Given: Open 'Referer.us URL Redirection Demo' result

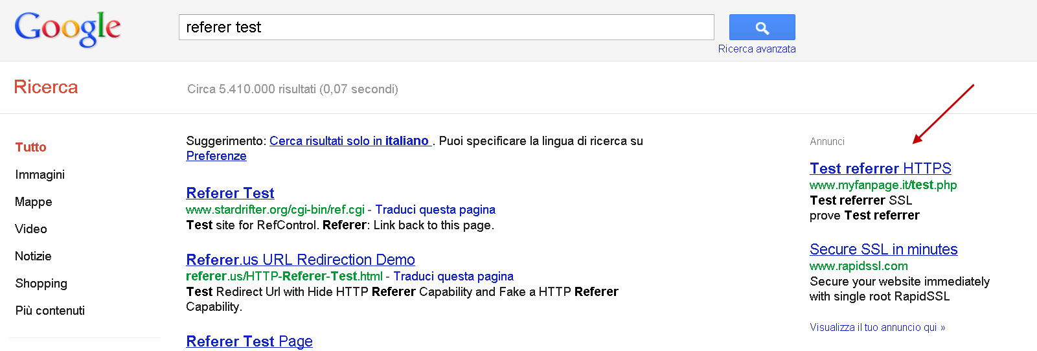Looking at the screenshot, I should [301, 260].
